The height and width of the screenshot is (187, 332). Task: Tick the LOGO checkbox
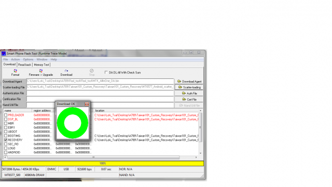click(x=6, y=148)
